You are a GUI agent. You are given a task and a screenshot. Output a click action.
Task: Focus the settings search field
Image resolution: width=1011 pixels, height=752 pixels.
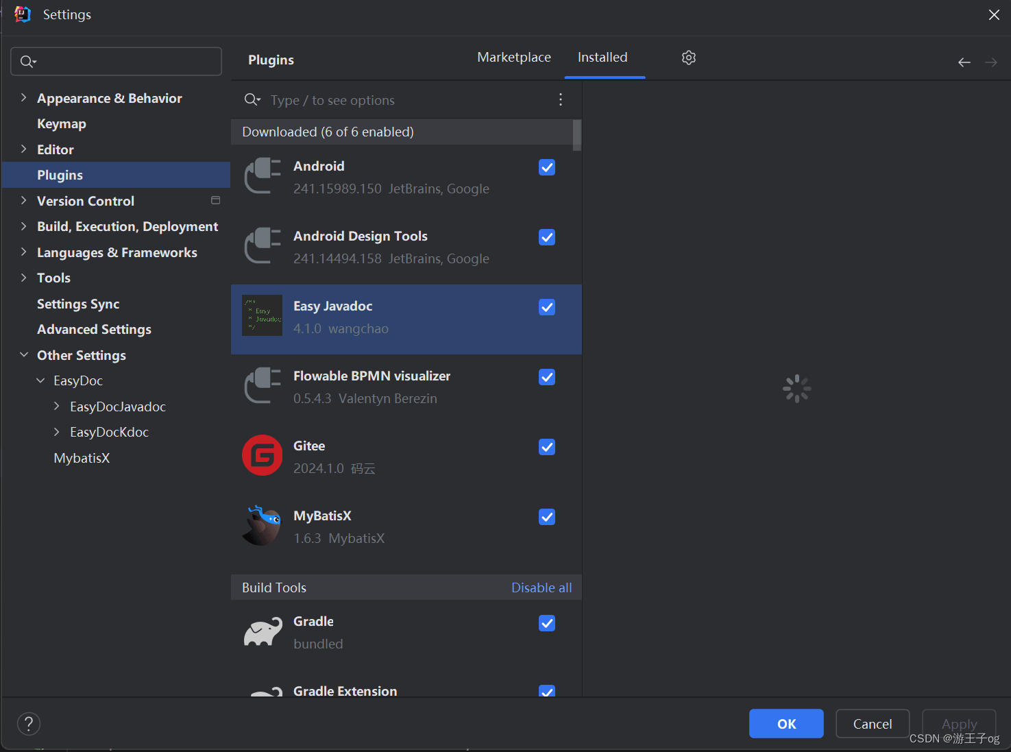117,62
